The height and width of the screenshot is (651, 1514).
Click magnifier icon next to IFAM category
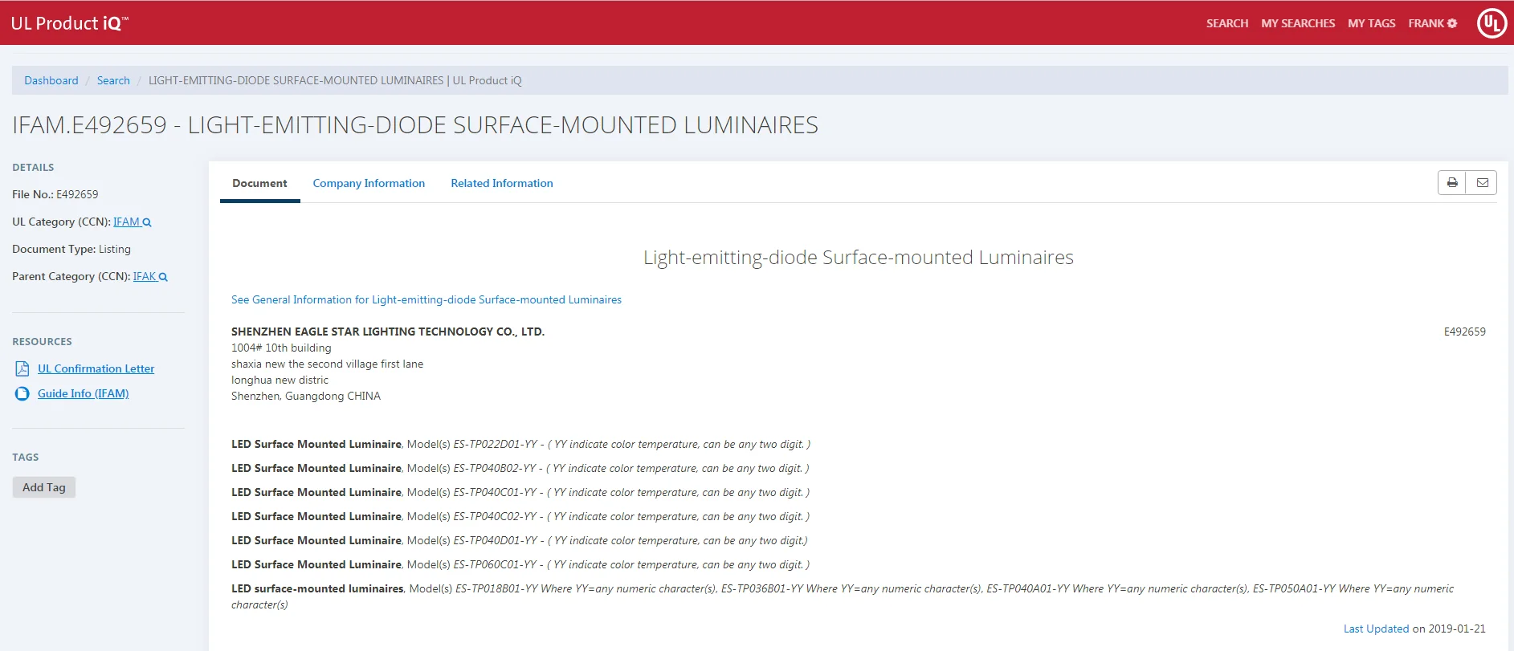coord(147,222)
